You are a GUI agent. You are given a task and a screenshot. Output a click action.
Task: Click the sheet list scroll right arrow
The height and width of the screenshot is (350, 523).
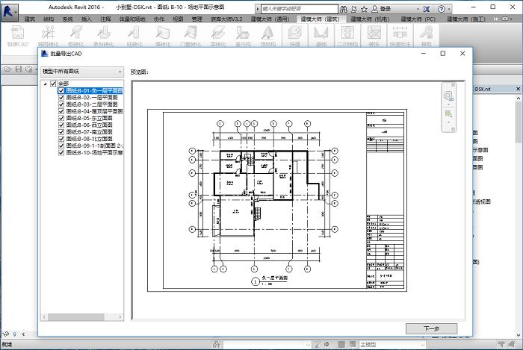(120, 317)
